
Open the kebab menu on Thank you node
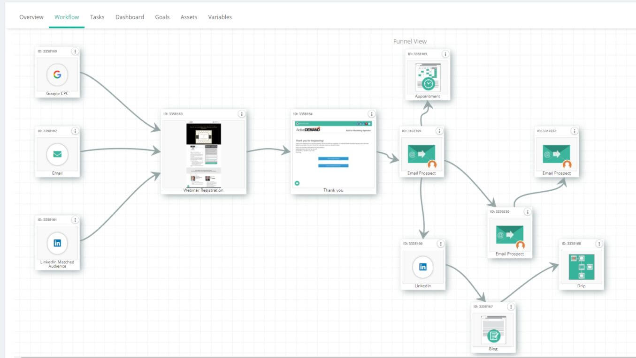pos(371,114)
